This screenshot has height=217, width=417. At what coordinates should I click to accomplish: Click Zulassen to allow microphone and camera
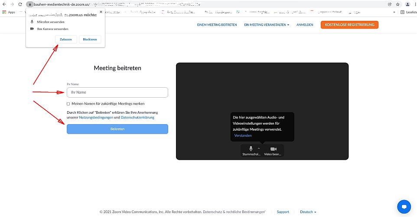pyautogui.click(x=66, y=39)
